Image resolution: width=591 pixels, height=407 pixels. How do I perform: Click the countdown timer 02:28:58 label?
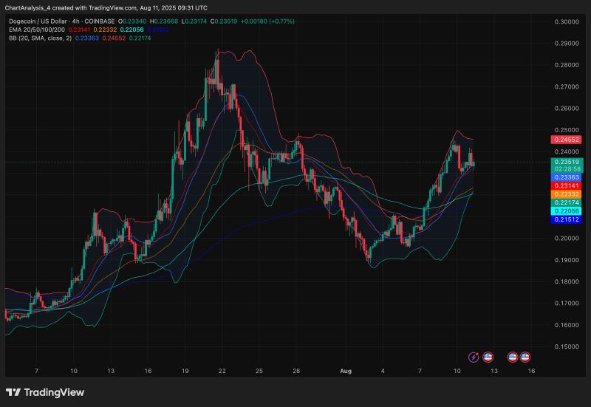[564, 170]
